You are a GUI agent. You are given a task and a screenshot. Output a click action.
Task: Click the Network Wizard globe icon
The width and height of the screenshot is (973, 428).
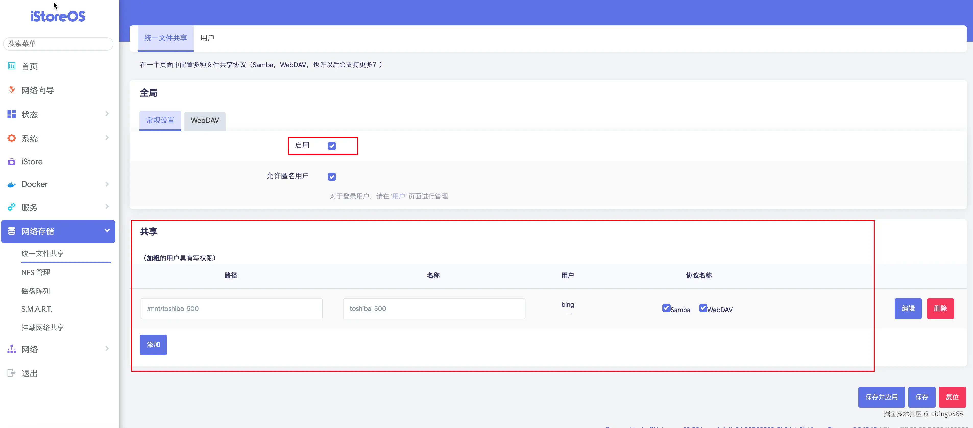point(12,90)
